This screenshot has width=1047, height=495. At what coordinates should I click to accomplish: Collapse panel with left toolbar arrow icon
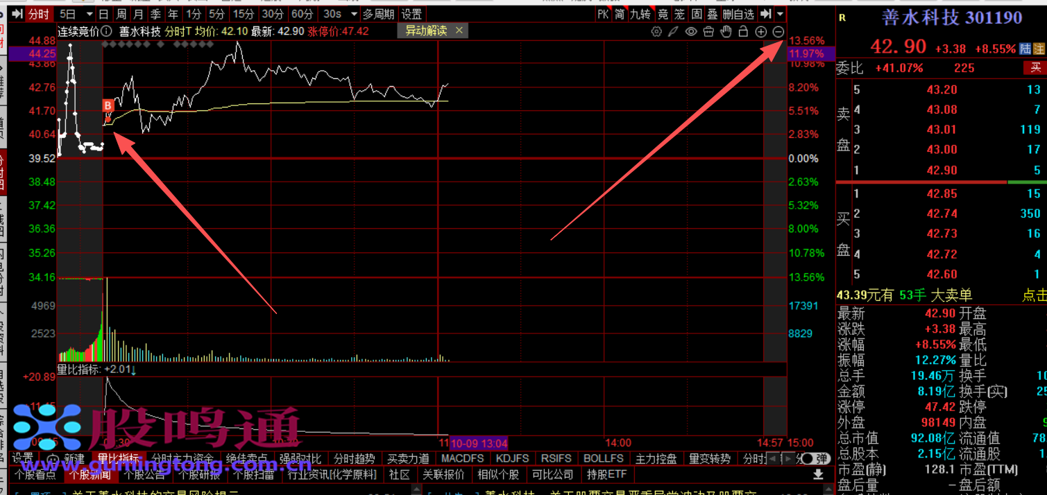tap(17, 14)
